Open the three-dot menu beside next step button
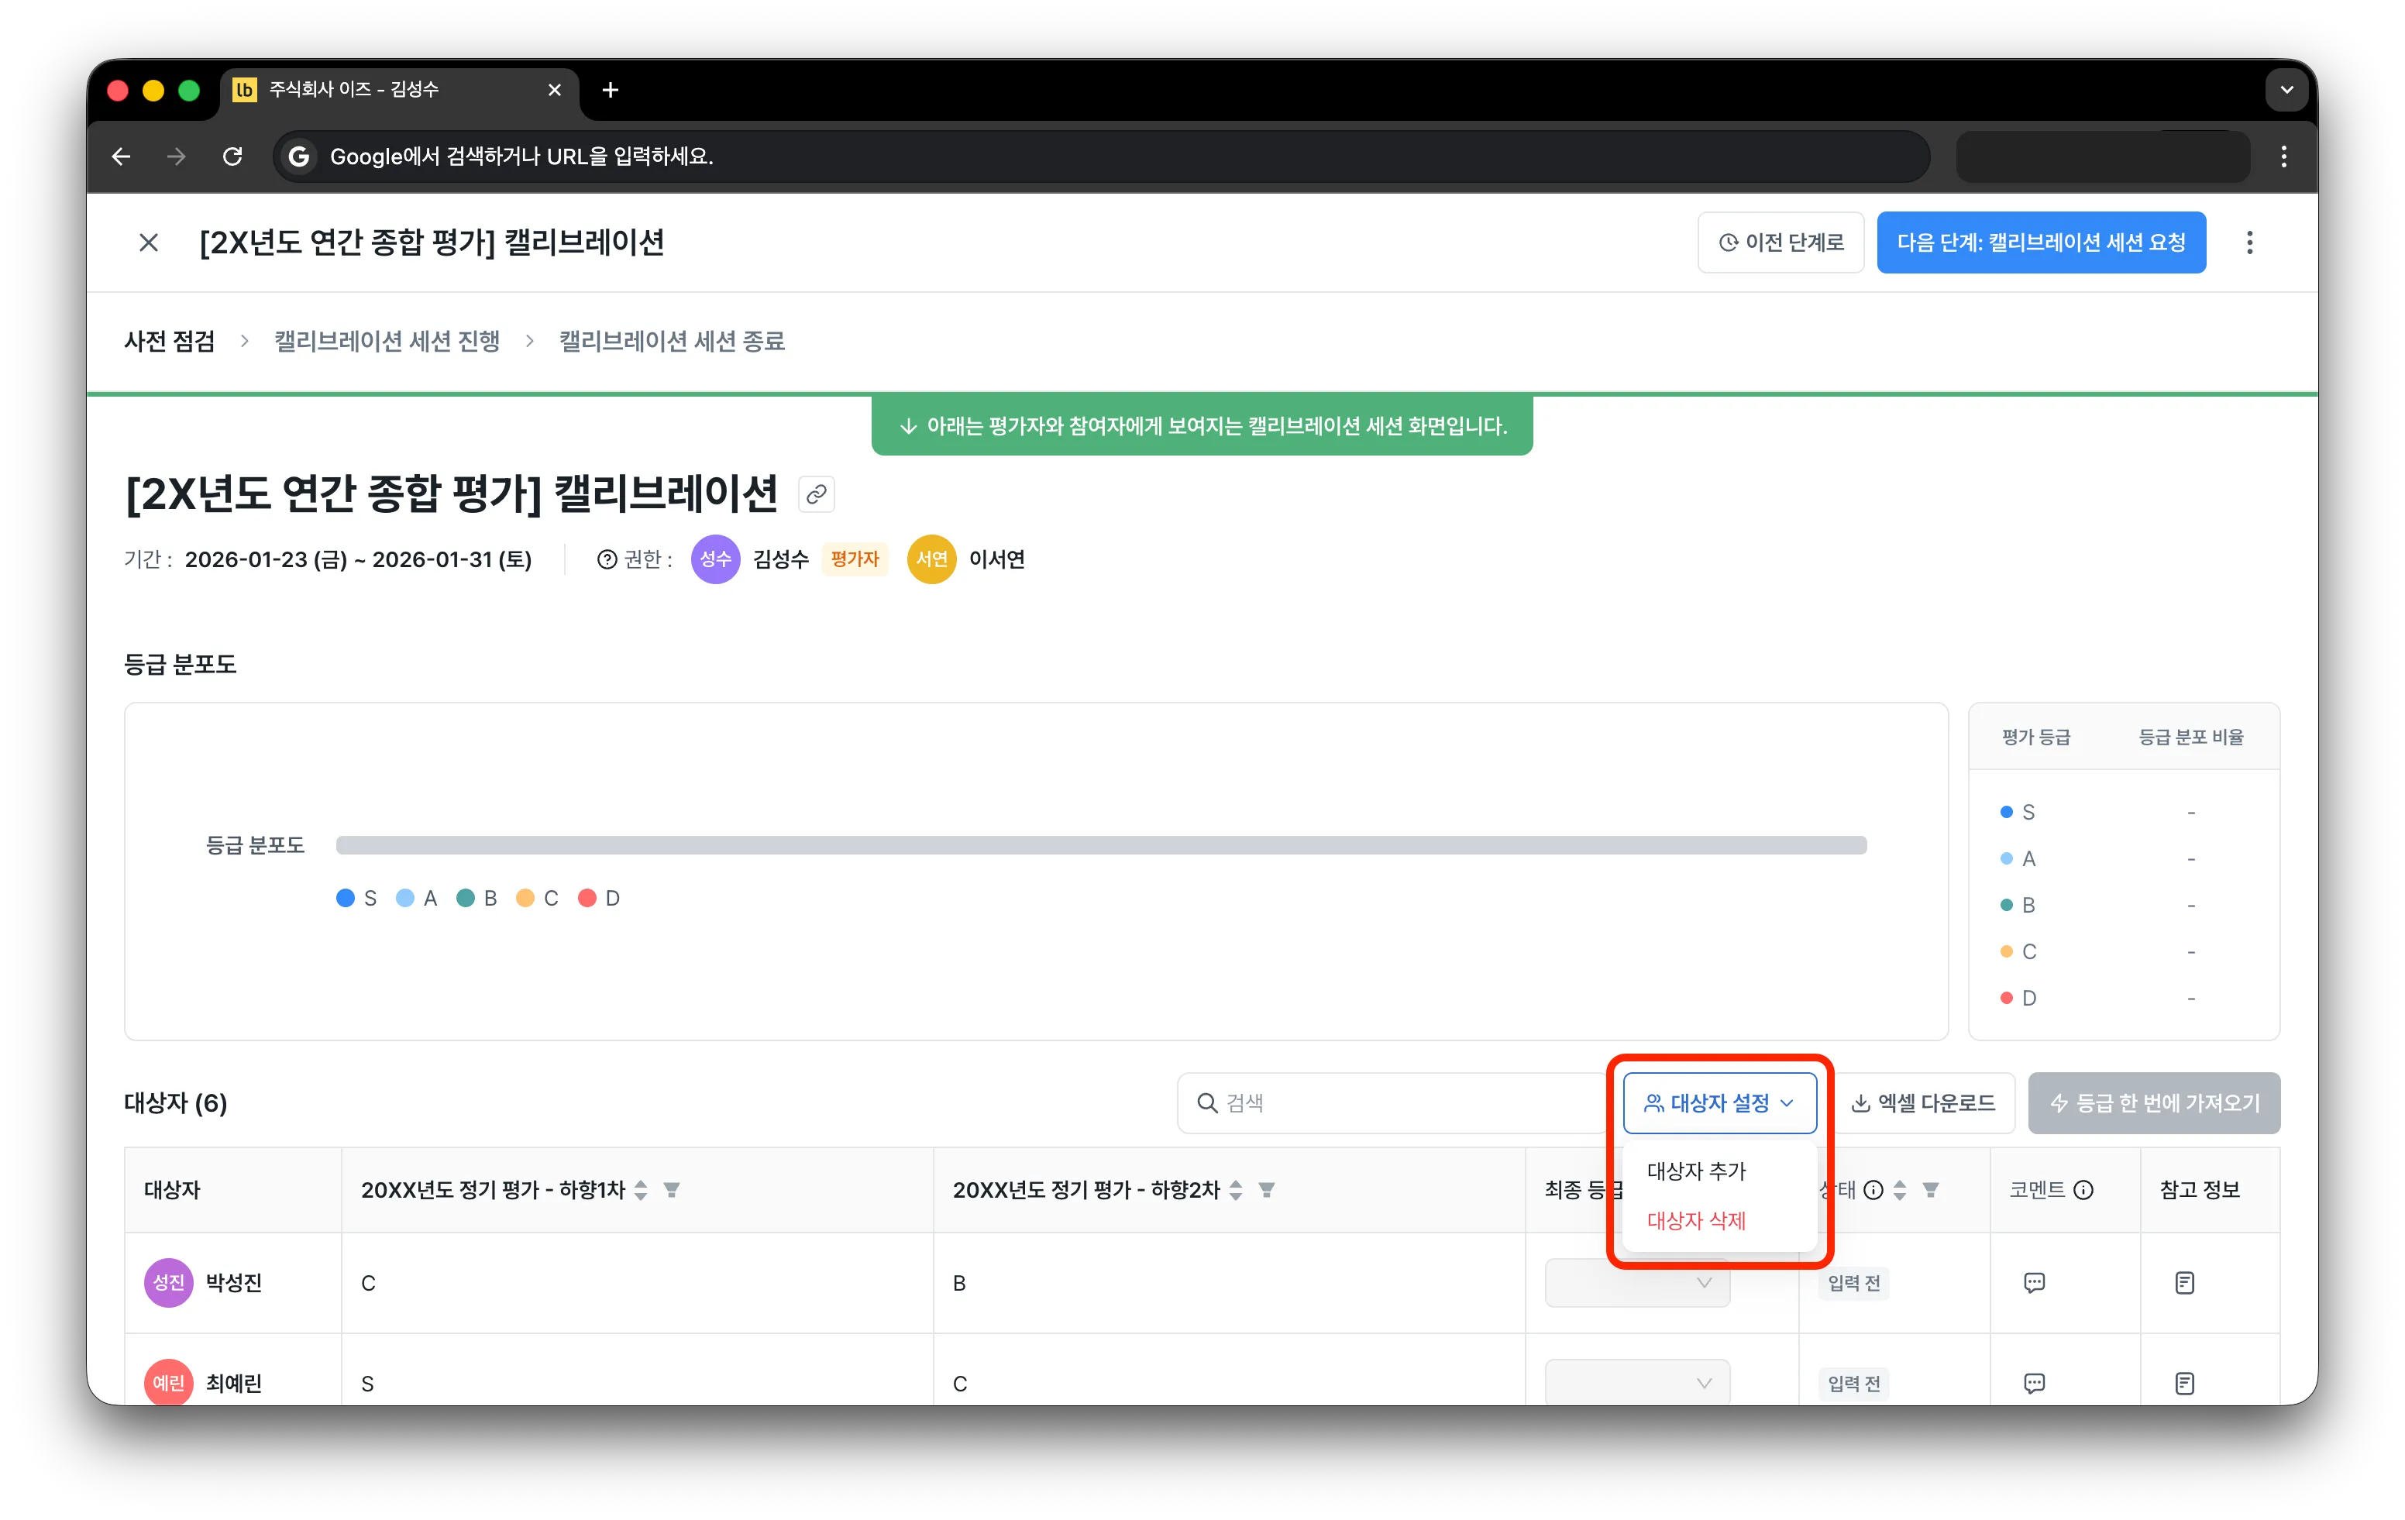The width and height of the screenshot is (2405, 1520). click(2249, 242)
